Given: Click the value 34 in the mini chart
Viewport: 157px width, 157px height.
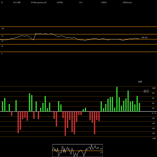Looking at the screenshot, I should [x=101, y=149].
